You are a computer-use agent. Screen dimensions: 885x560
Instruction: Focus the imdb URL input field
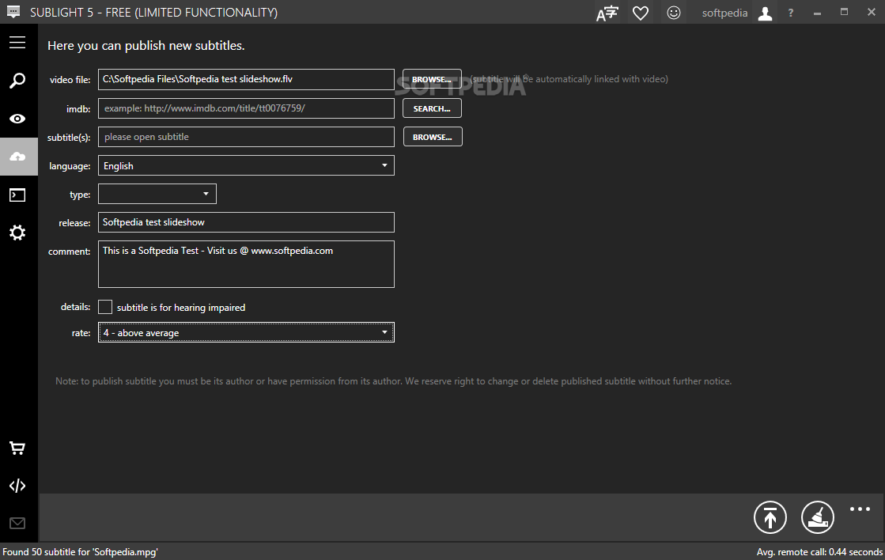point(246,108)
